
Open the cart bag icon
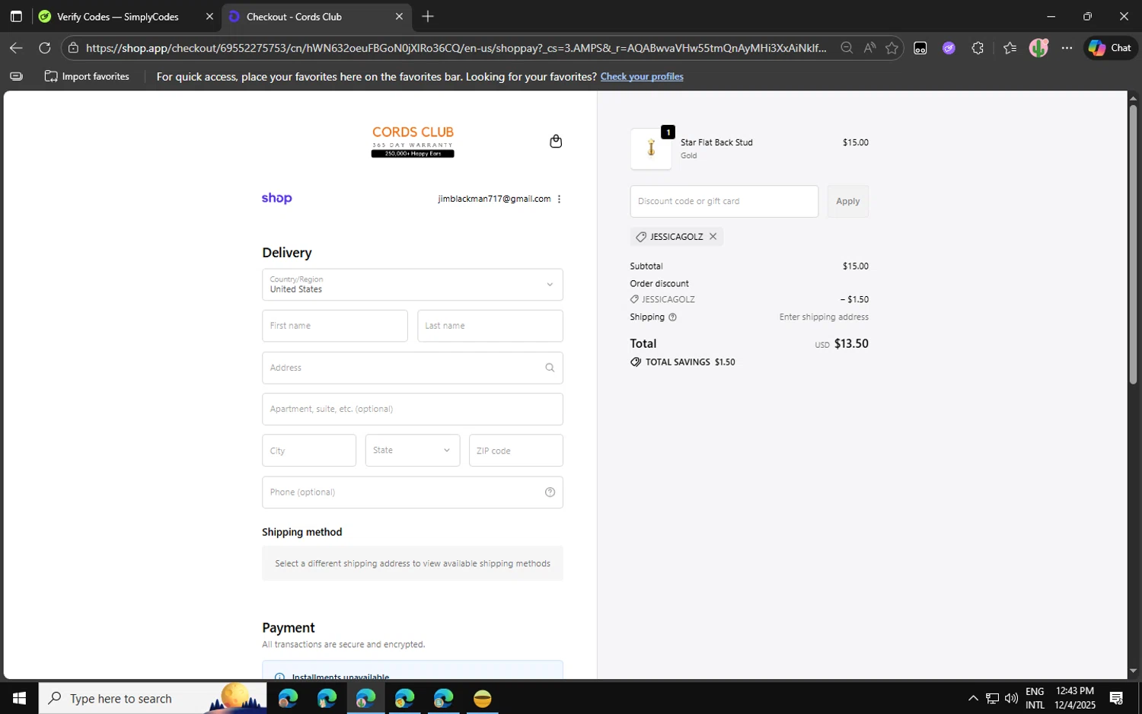pyautogui.click(x=556, y=142)
